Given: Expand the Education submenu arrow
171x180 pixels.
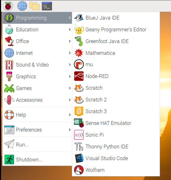Looking at the screenshot, I should pos(70,30).
